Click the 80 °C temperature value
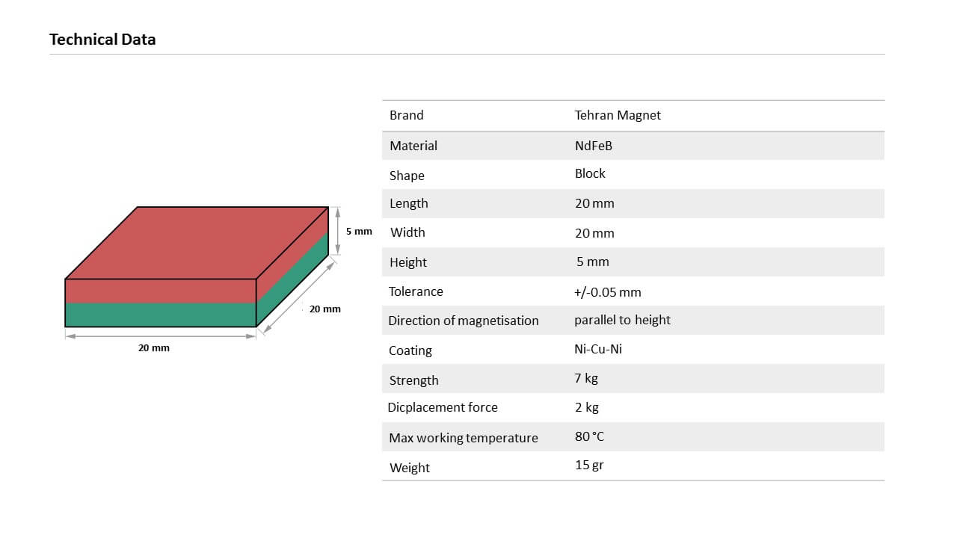The image size is (957, 538). [x=589, y=436]
